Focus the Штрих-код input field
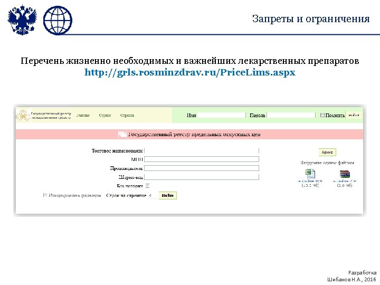The width and height of the screenshot is (380, 285). point(202,177)
